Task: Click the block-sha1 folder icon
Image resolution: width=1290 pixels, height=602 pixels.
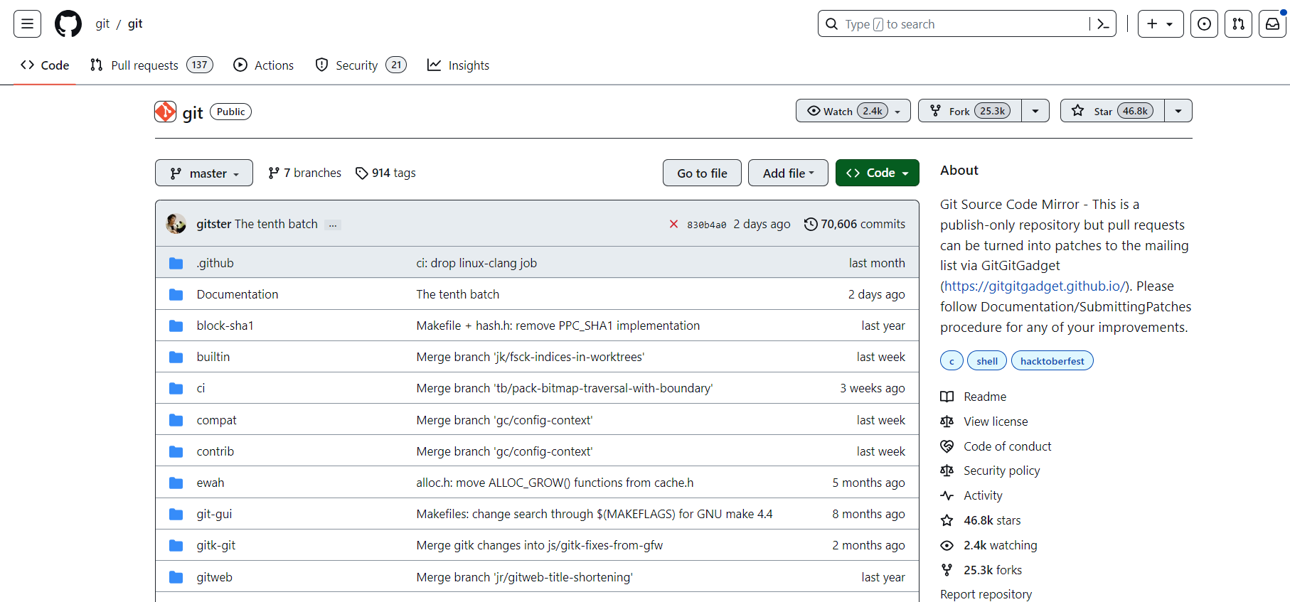Action: click(x=176, y=326)
